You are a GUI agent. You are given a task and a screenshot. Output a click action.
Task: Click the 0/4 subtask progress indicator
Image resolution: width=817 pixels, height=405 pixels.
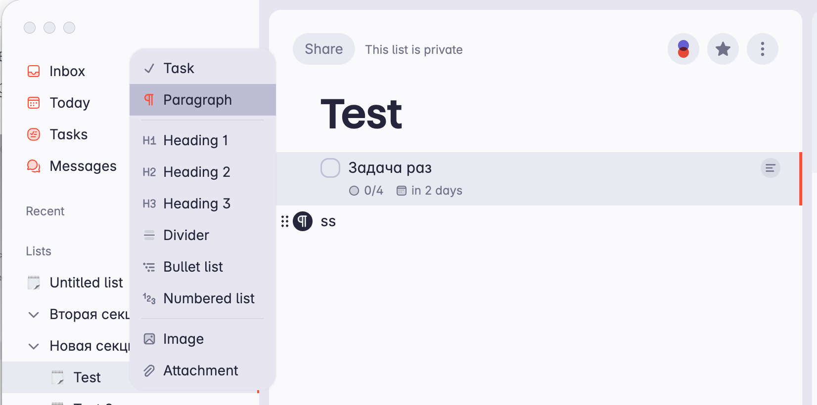(x=366, y=191)
